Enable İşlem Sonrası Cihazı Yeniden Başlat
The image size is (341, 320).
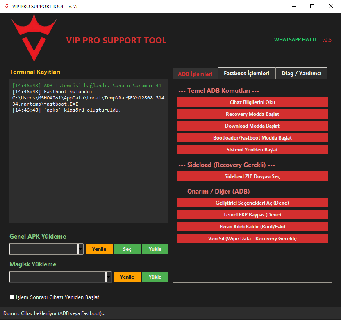point(12,297)
